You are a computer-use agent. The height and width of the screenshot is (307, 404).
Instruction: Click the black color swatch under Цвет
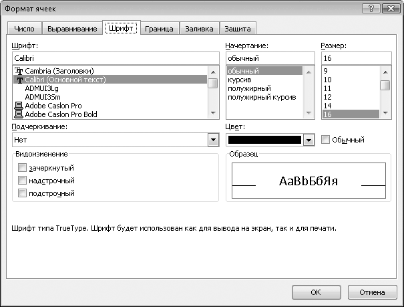264,140
